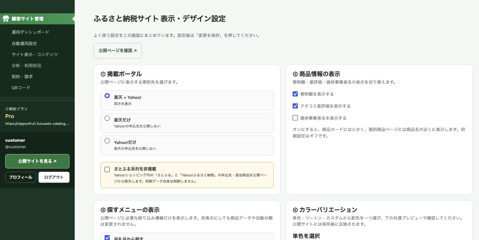Screen dimensions: 479x240
Task: Click the 単色を選択 label
Action: (306, 236)
